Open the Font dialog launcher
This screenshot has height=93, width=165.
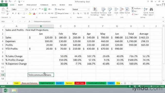tap(37, 17)
